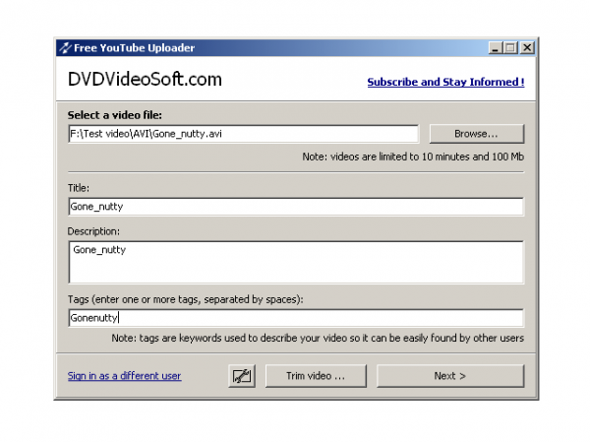Click the DVDVideoSoft.com header text
The width and height of the screenshot is (590, 442).
click(145, 80)
